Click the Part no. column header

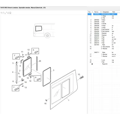click(x=96, y=12)
